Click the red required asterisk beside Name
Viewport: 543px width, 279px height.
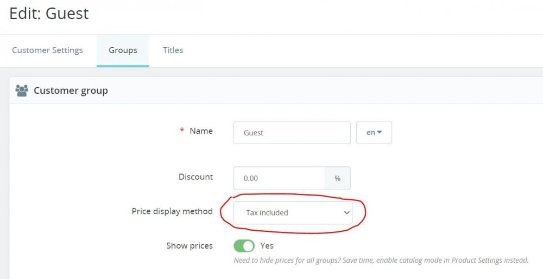[x=182, y=132]
